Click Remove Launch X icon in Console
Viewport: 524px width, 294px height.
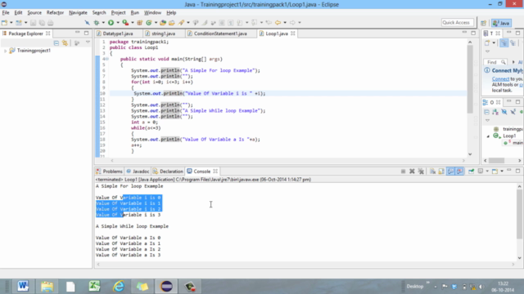coord(412,171)
